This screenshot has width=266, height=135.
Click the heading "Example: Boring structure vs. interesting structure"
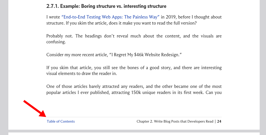pyautogui.click(x=113, y=6)
